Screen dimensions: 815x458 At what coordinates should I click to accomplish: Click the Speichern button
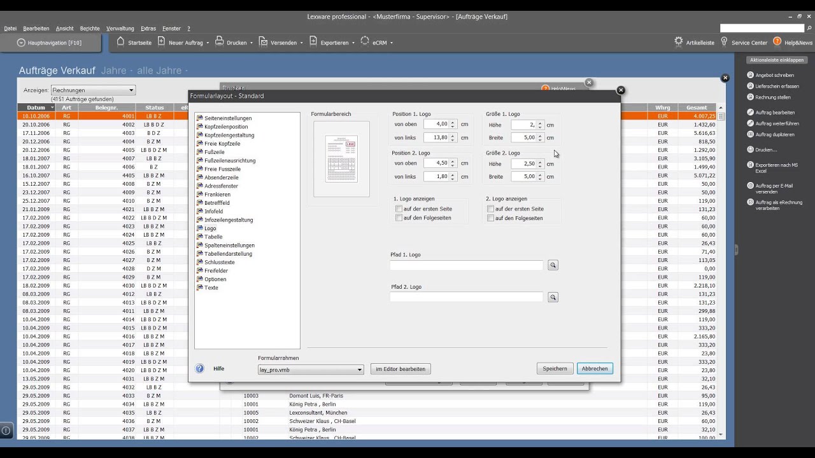555,369
